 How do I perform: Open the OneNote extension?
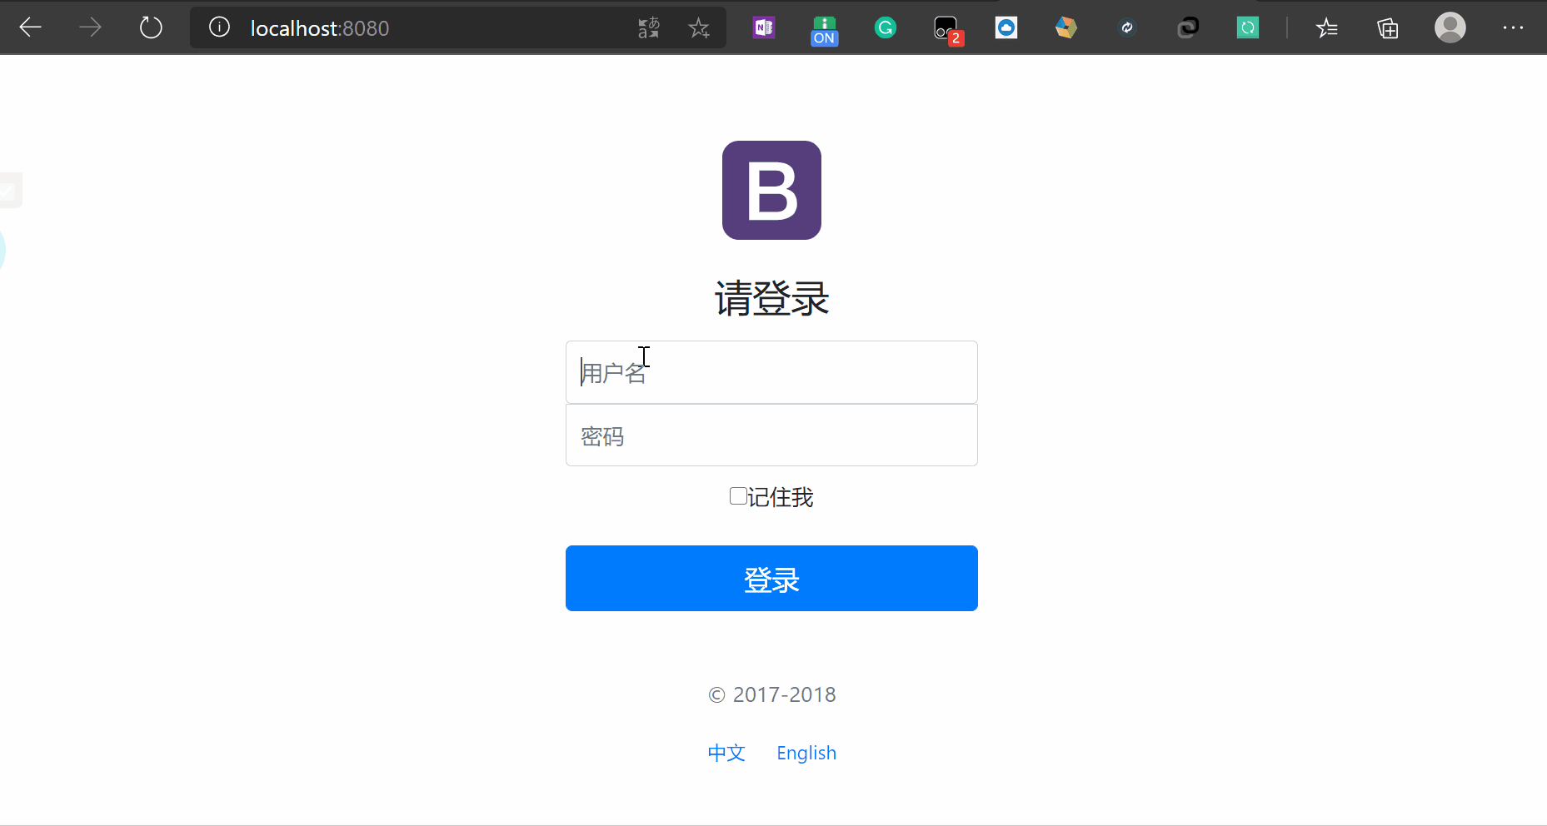(x=764, y=28)
